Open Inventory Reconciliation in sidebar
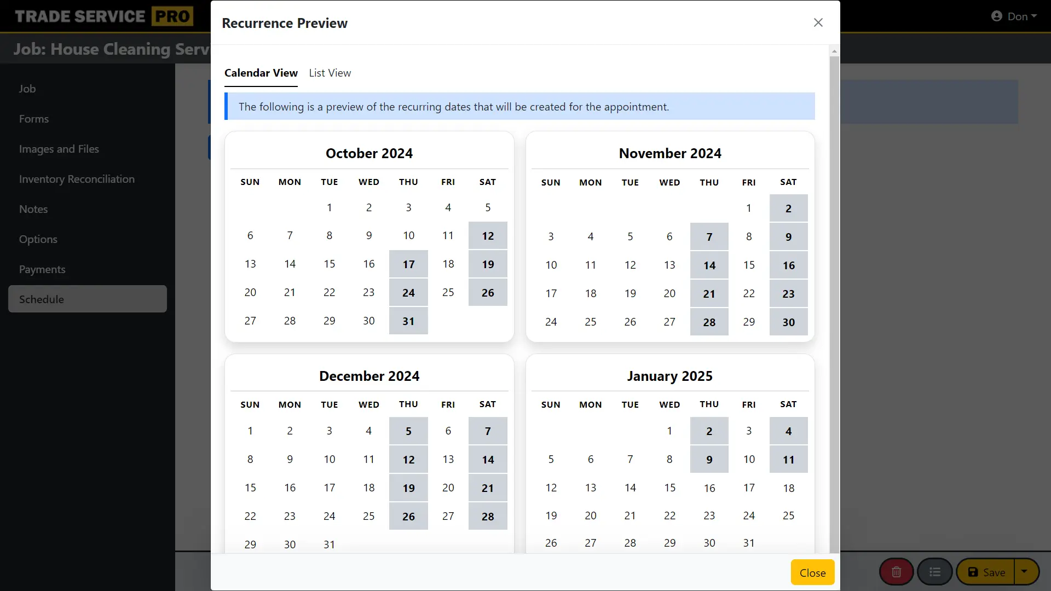Image resolution: width=1051 pixels, height=591 pixels. point(77,179)
